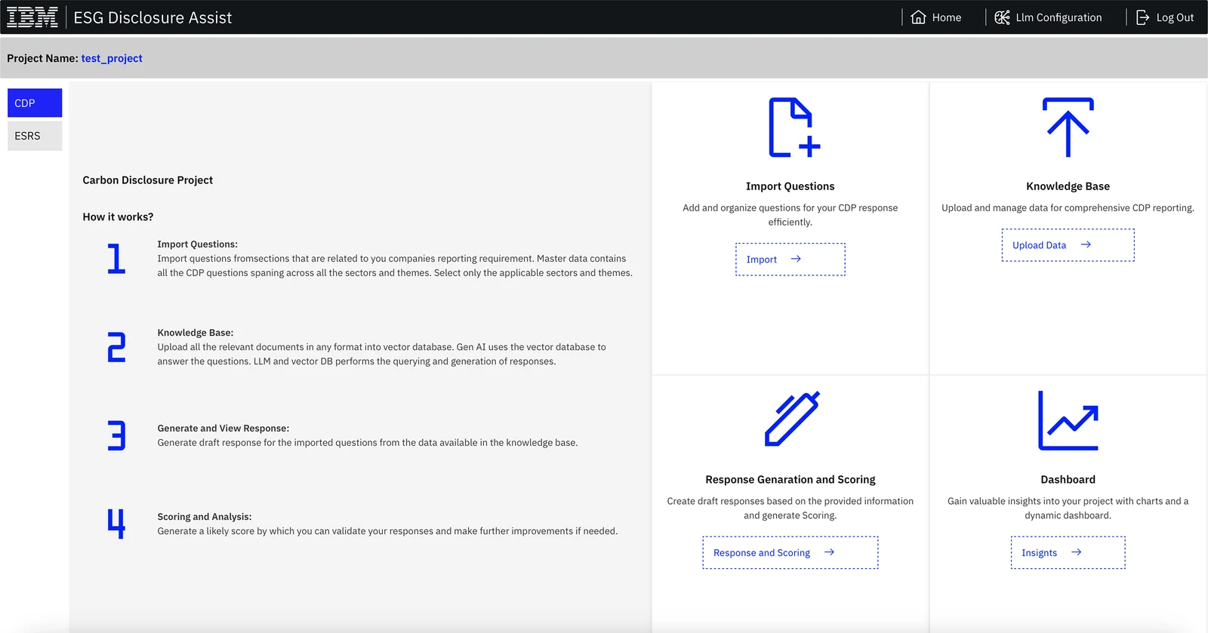The height and width of the screenshot is (633, 1208).
Task: Click the Log Out exit icon
Action: tap(1143, 17)
